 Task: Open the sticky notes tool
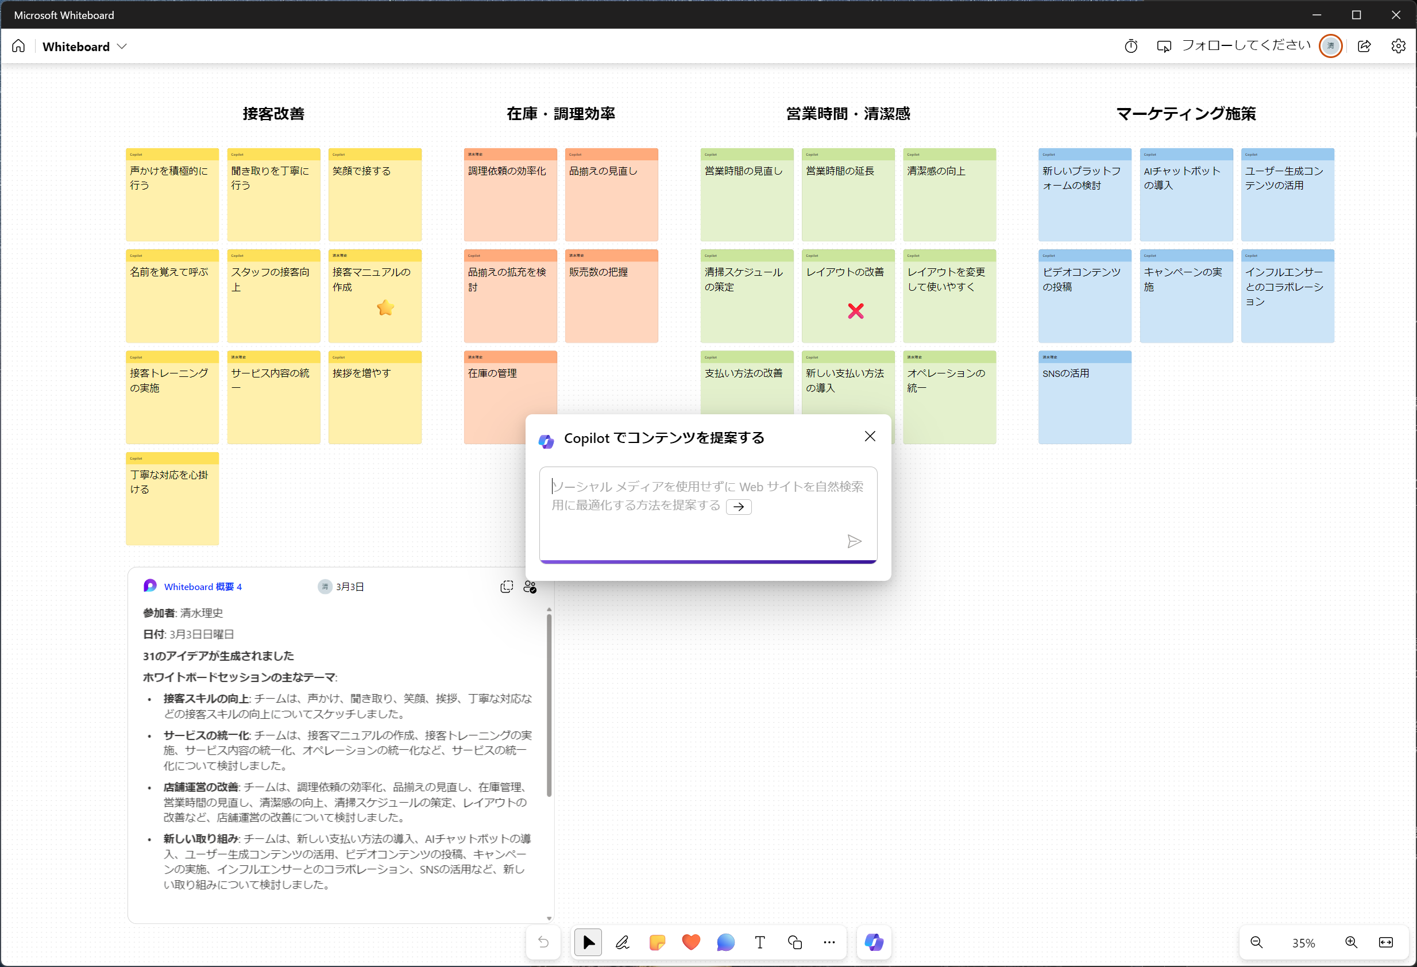click(x=657, y=943)
